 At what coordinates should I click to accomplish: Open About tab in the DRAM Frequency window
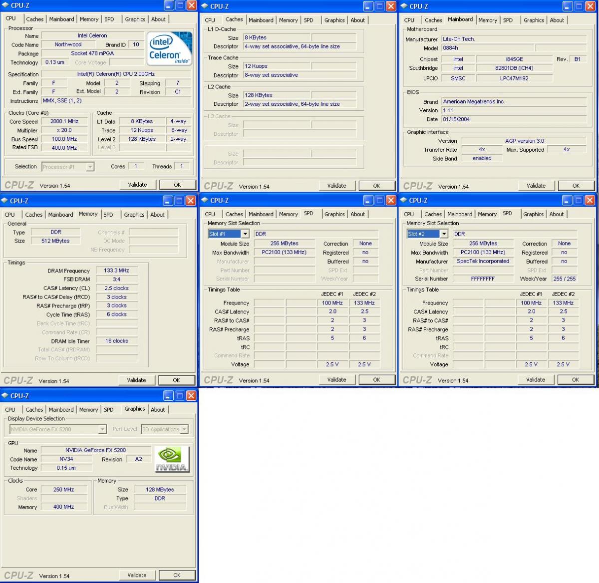coord(158,215)
